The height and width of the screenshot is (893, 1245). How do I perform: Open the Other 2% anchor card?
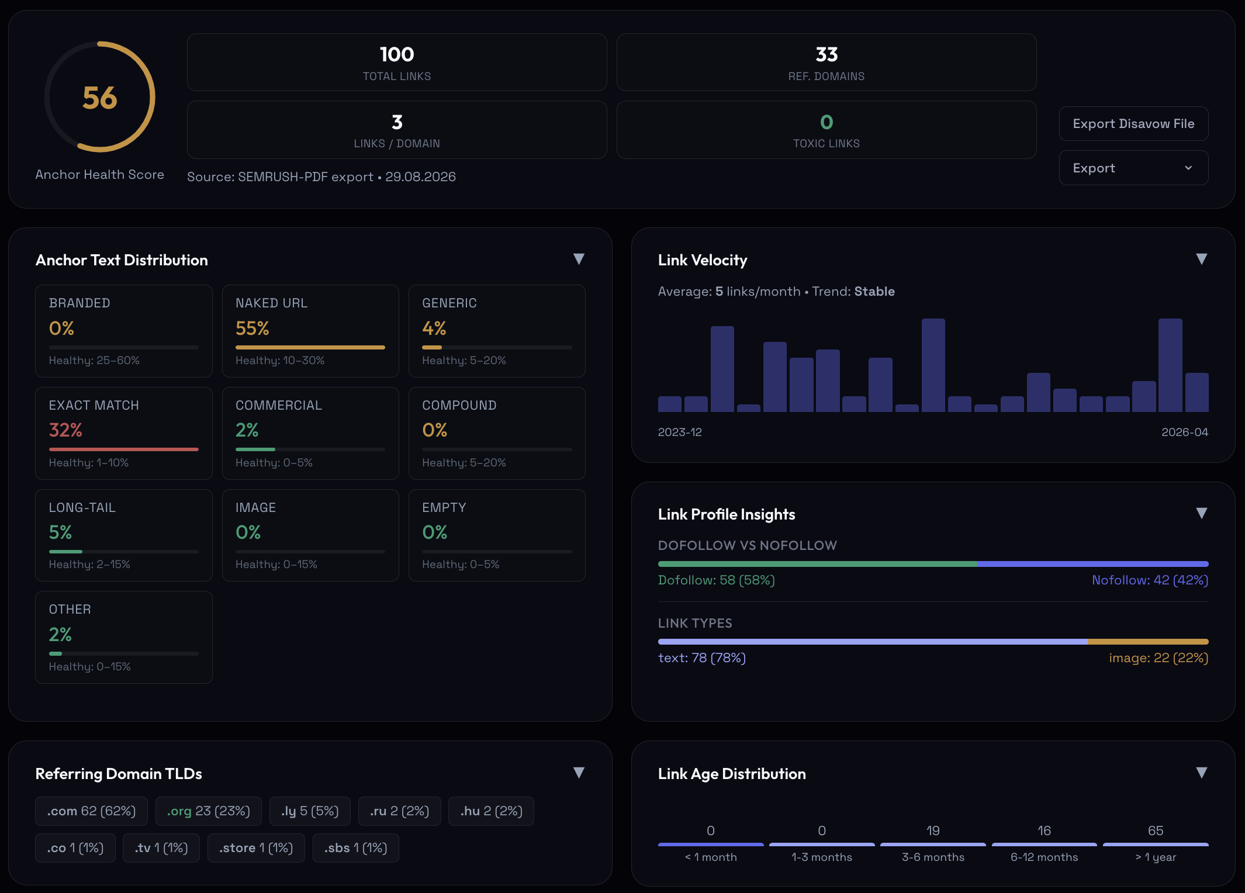[124, 637]
